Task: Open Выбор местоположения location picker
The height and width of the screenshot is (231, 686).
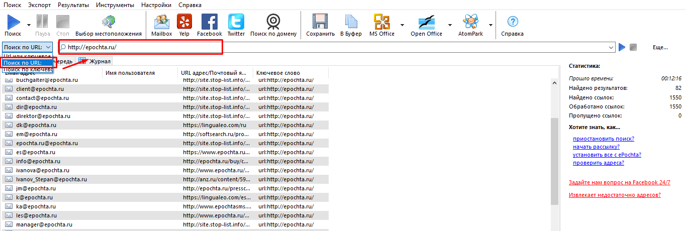Action: 109,25
